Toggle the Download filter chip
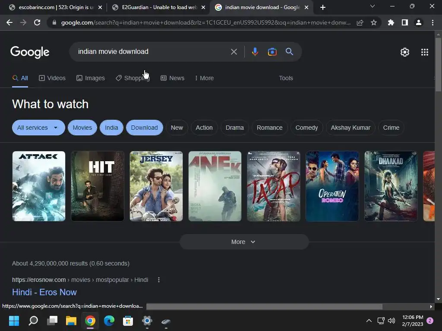 144,128
